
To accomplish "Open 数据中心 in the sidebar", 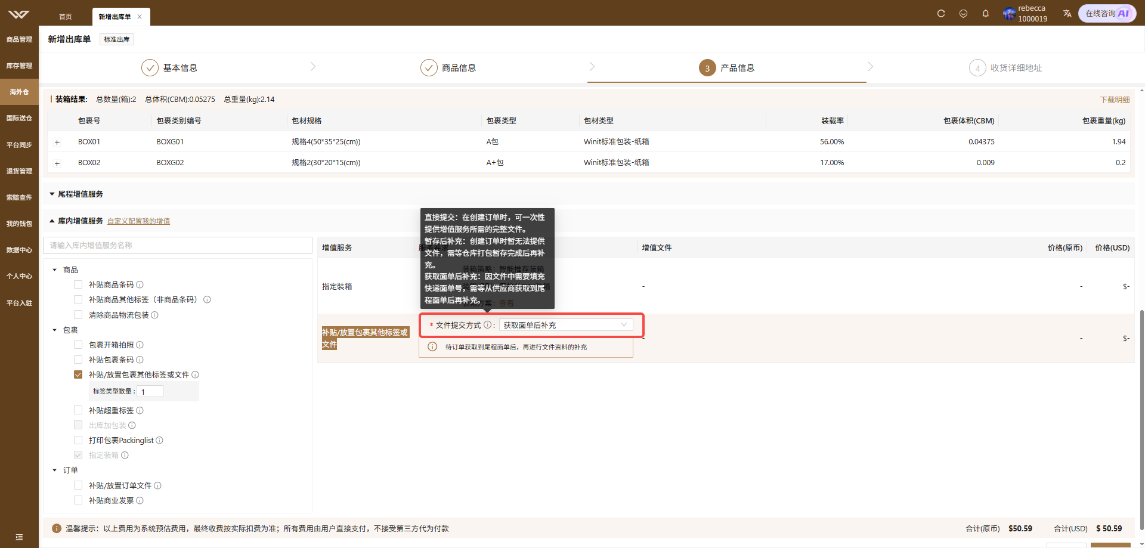I will (x=19, y=250).
